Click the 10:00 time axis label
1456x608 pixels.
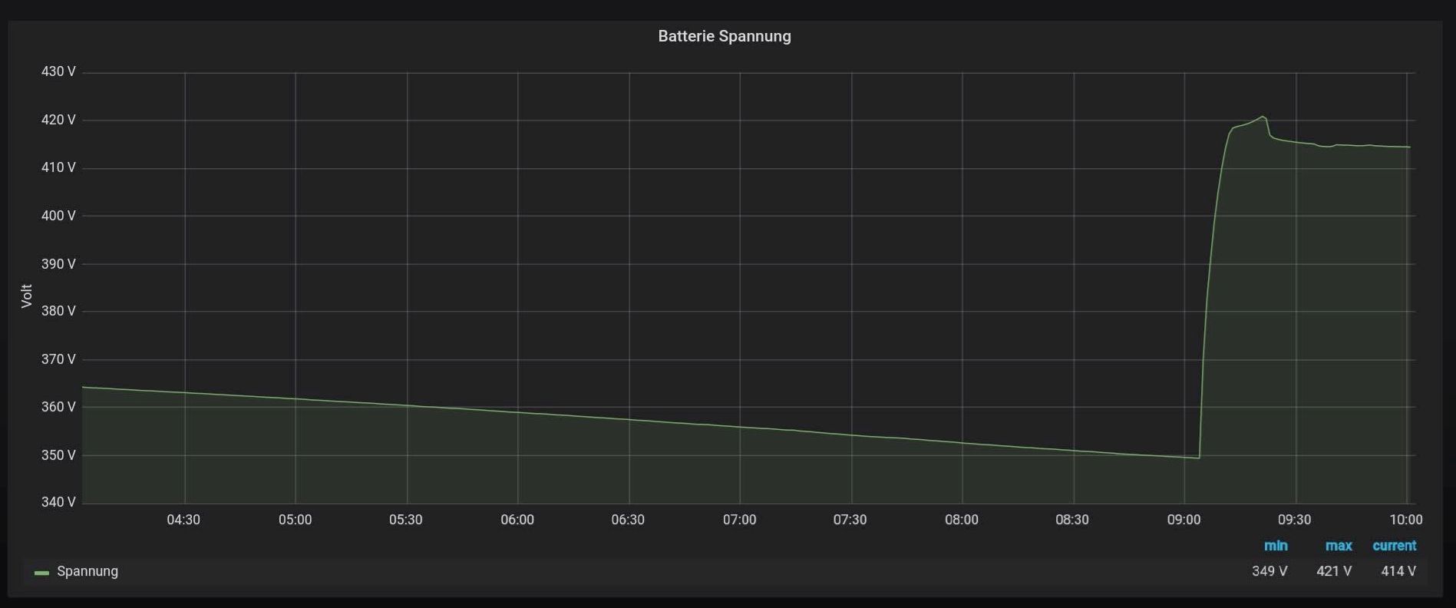1406,520
